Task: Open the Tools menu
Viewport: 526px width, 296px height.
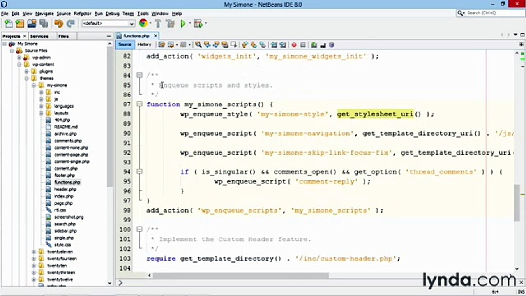Action: (x=143, y=14)
